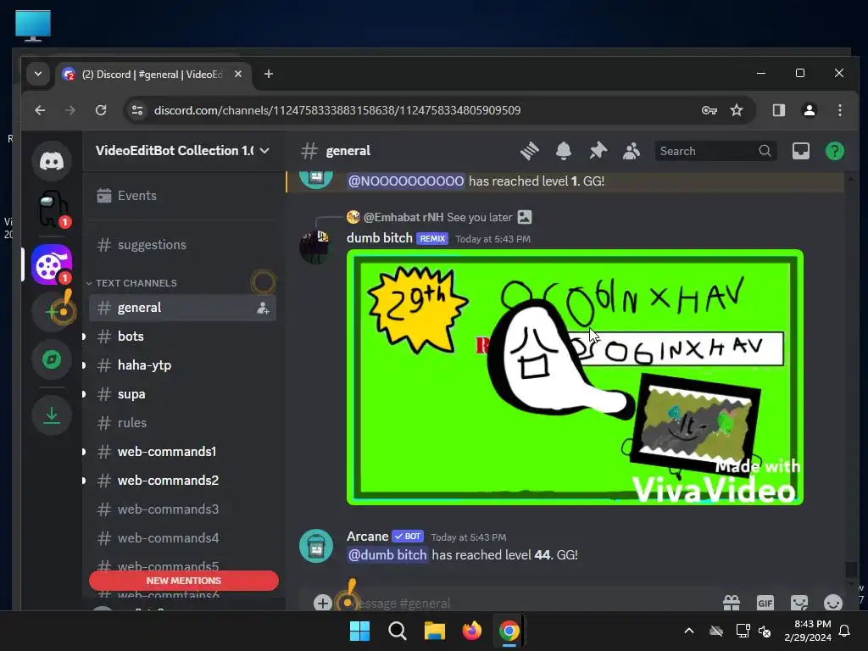Create invite icon on general channel

[x=263, y=308]
